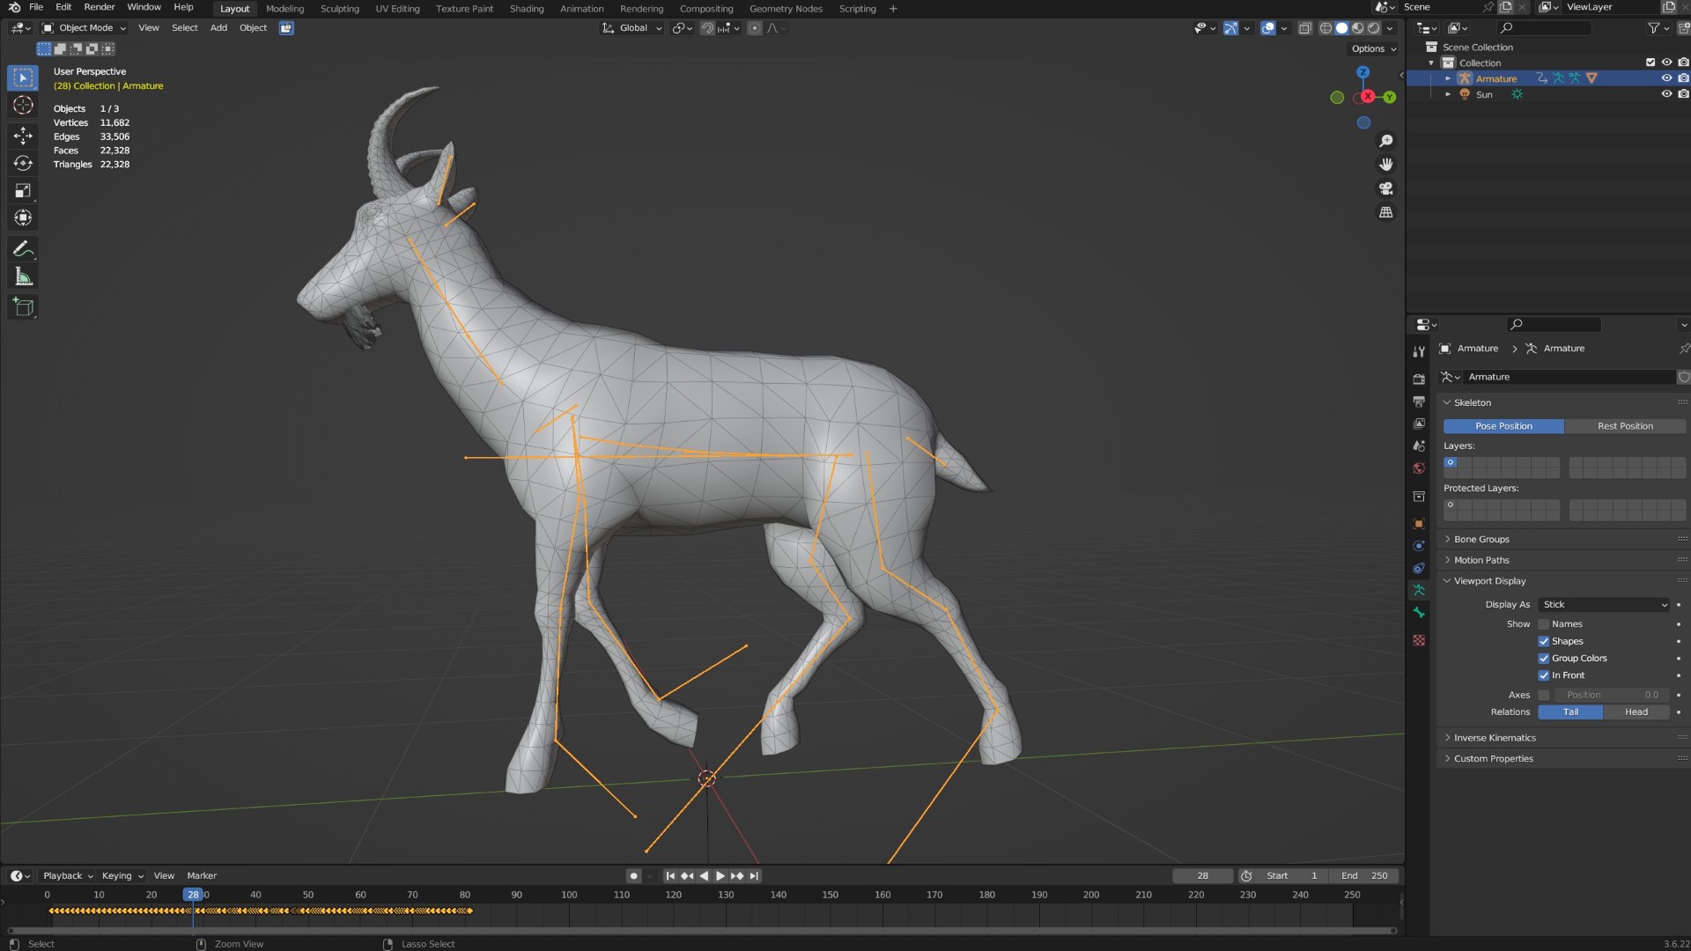Activate the Scale tool
Screen dimensions: 1691x951
pos(23,190)
